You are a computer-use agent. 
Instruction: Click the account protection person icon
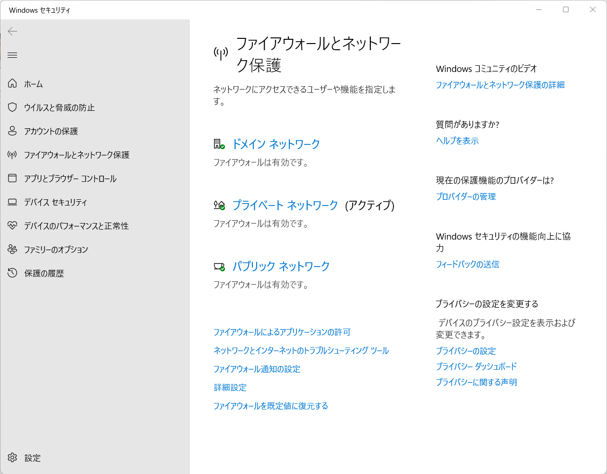[x=12, y=131]
